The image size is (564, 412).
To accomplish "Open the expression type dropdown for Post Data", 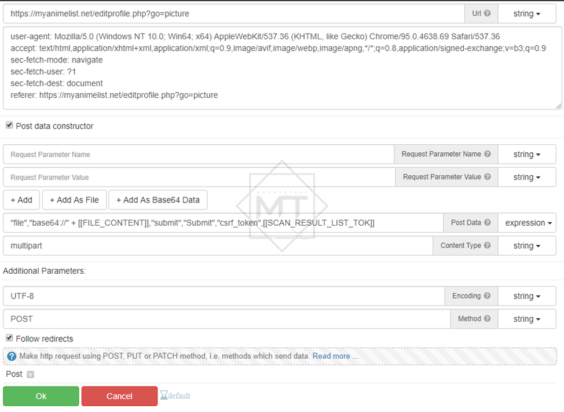I will coord(526,223).
